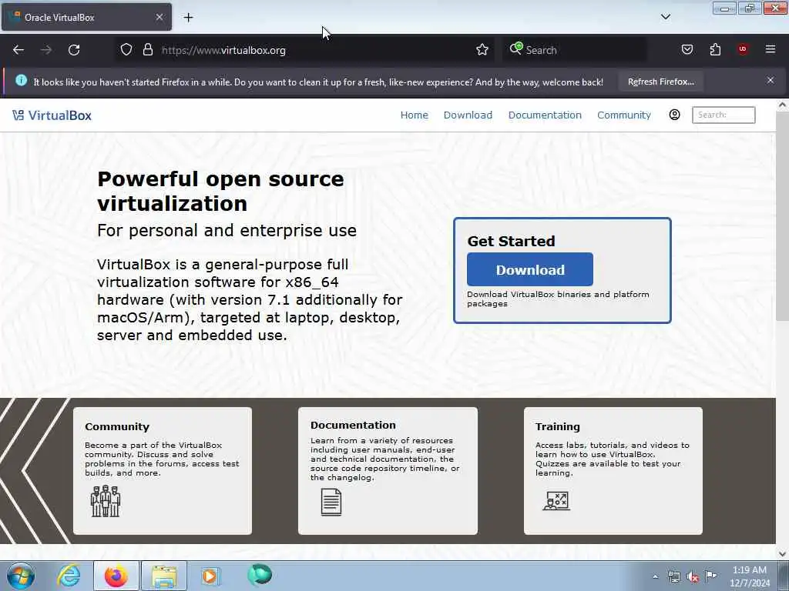Open the Home nav link
789x591 pixels.
tap(414, 115)
